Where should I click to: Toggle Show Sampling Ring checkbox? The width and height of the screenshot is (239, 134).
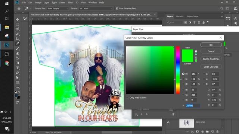pos(117,9)
